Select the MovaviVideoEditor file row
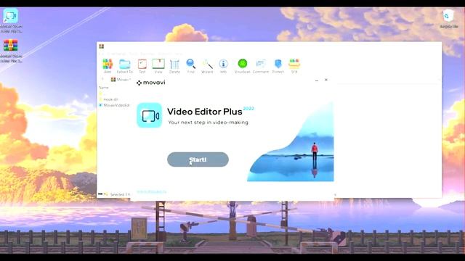 coord(114,105)
